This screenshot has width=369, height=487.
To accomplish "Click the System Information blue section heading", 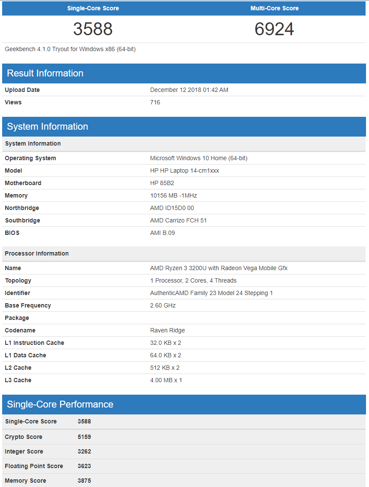I will [48, 126].
